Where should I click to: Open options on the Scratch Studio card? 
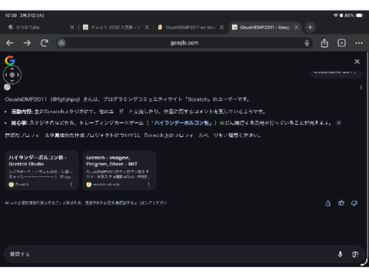pos(71,185)
